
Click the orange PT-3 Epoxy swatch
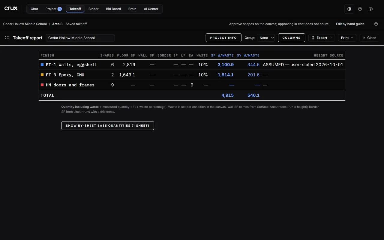pos(42,75)
